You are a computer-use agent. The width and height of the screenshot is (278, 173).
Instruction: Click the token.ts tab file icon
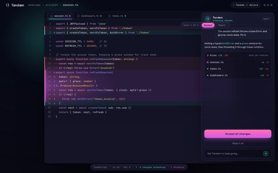pos(110,16)
